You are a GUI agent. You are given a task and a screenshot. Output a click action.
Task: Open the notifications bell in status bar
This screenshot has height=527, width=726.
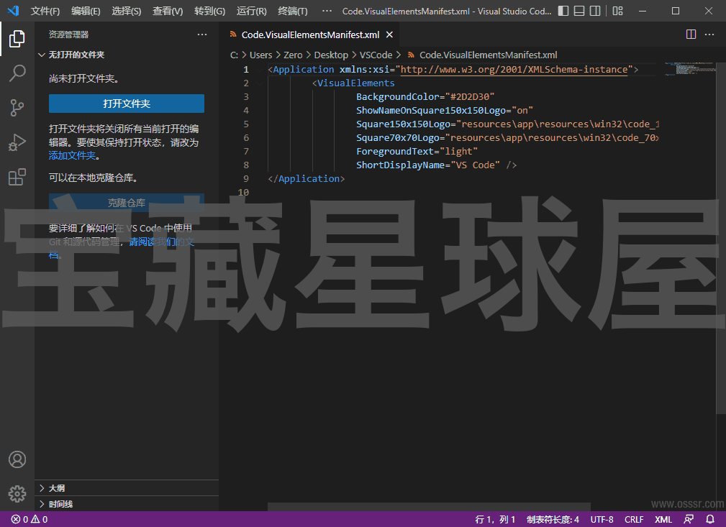click(709, 519)
